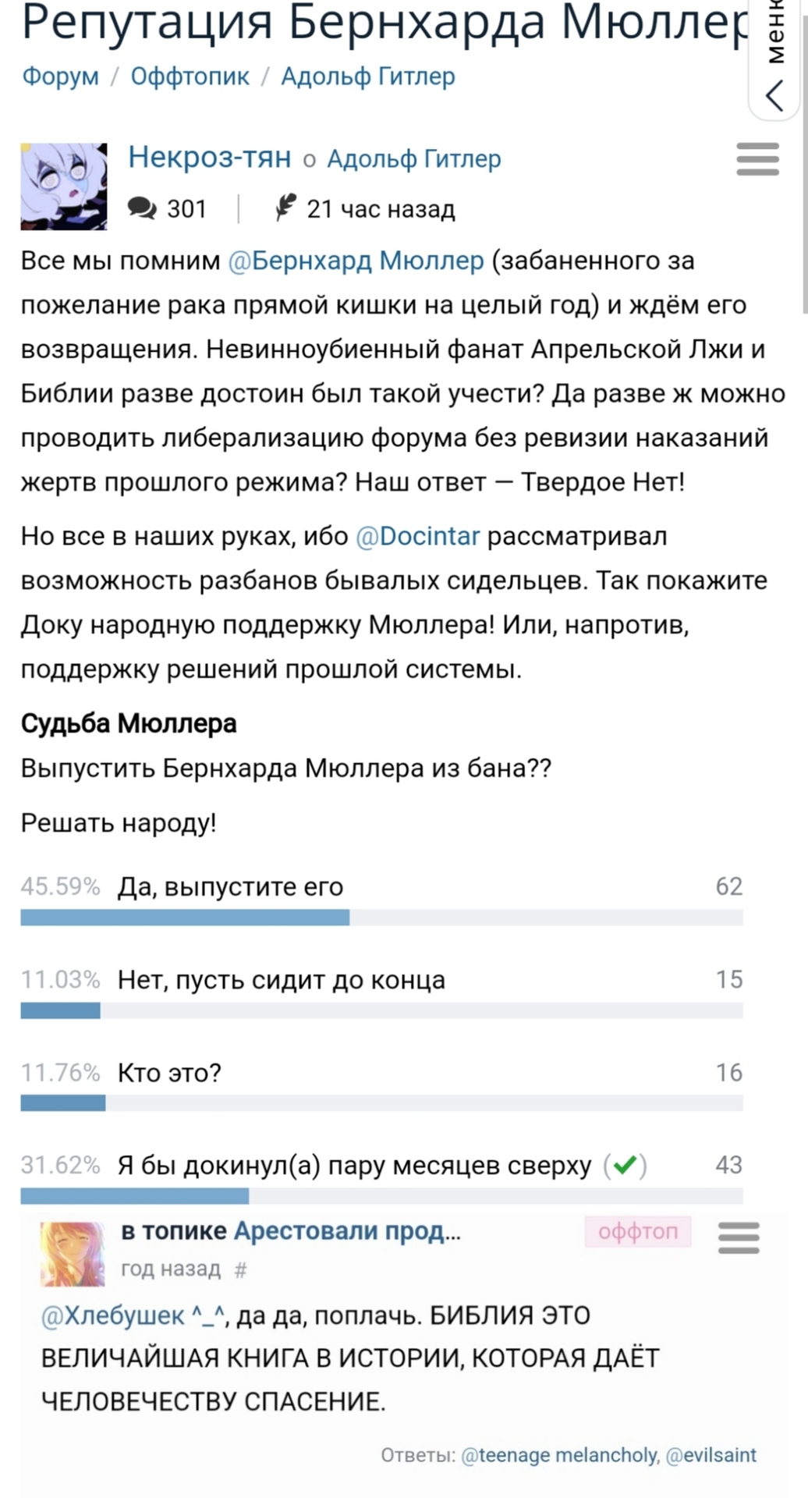Click the оффтоп tag label
808x1498 pixels.
point(638,1231)
